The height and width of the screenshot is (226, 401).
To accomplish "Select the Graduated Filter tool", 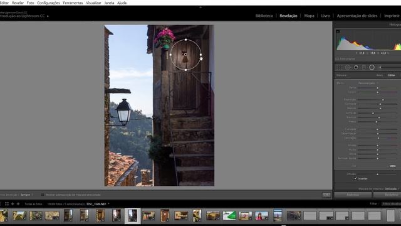I will point(364,67).
